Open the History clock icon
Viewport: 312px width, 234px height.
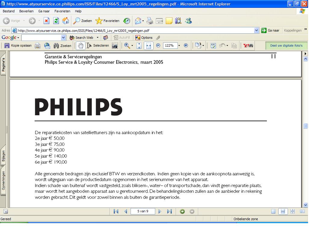tap(127, 21)
